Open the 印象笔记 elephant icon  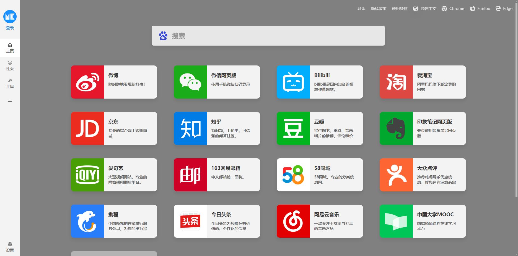tap(396, 128)
